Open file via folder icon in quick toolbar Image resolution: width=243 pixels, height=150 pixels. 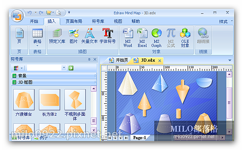(x=49, y=12)
